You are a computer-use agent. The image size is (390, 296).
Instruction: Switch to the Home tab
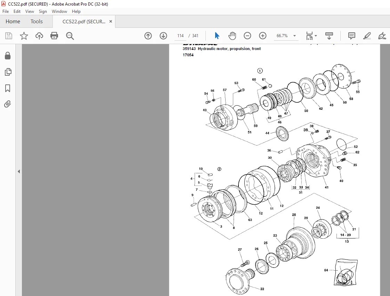[x=13, y=22]
